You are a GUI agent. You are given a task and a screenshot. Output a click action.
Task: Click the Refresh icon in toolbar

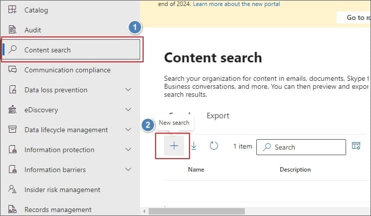(x=213, y=146)
